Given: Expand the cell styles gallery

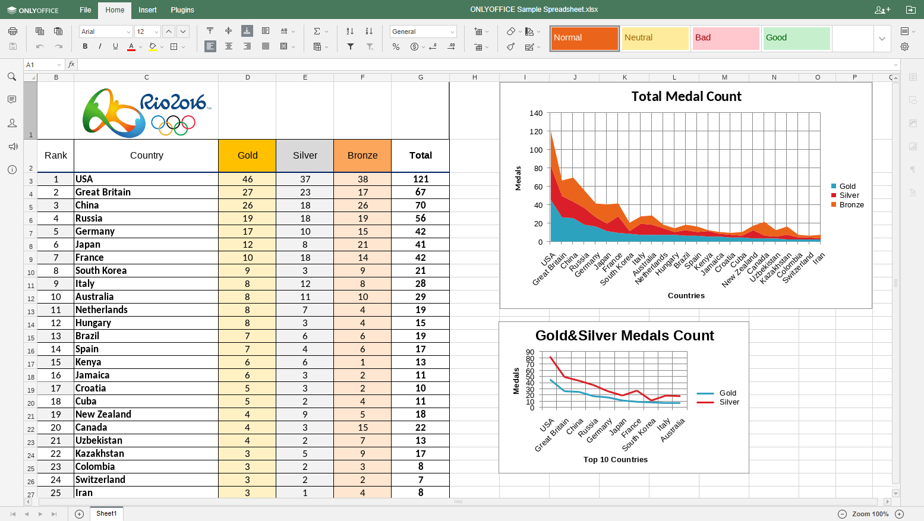Looking at the screenshot, I should [882, 39].
